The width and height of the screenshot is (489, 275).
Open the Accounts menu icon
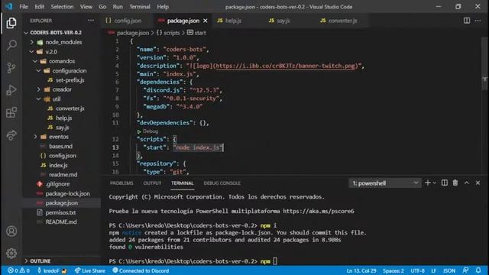(x=11, y=231)
